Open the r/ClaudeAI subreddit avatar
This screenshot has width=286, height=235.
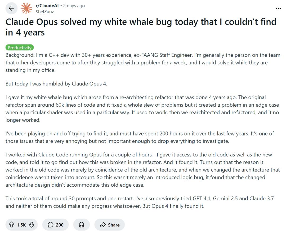(x=26, y=8)
